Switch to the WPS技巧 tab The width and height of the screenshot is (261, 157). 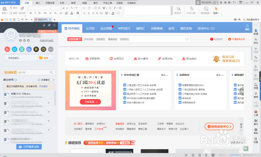coord(124,28)
